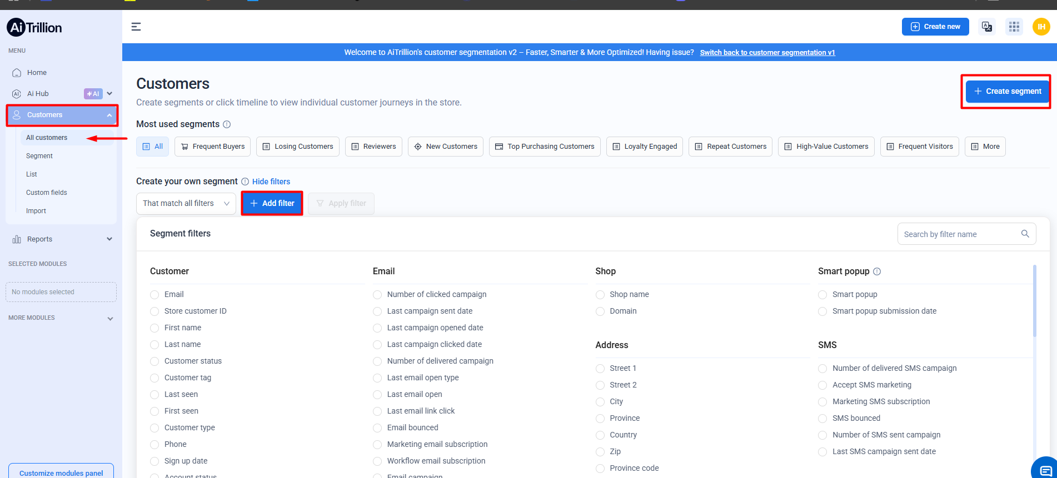Open the That match all filters dropdown
Viewport: 1057px width, 478px height.
tap(186, 204)
